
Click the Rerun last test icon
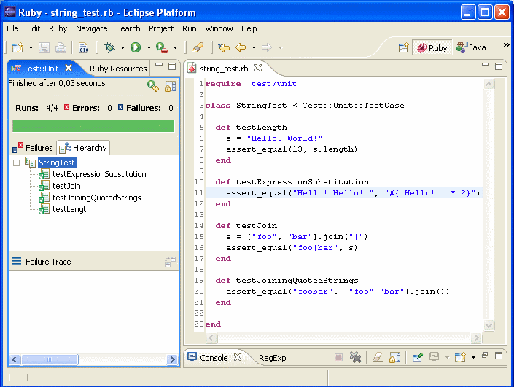click(x=153, y=86)
